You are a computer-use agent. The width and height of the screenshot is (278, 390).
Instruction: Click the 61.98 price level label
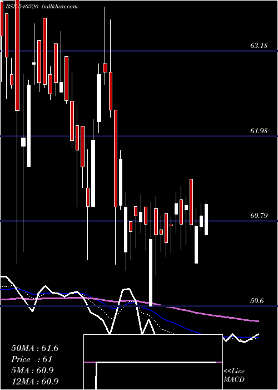(x=259, y=130)
